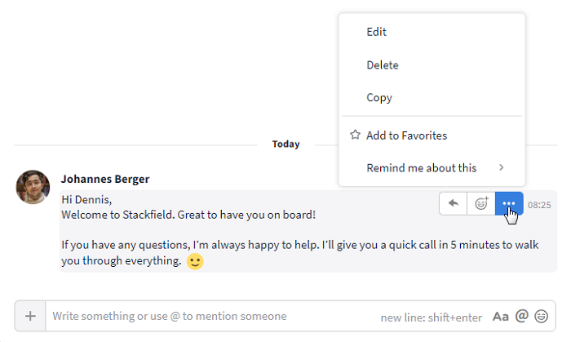Click Johannes Berger's profile picture
This screenshot has width=571, height=342.
click(x=33, y=187)
